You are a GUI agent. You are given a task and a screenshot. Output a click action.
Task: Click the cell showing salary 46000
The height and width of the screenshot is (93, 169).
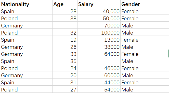pyautogui.click(x=99, y=68)
